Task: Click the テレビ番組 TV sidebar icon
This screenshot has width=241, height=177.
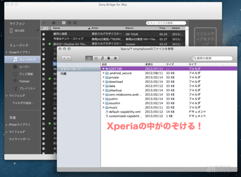Action: coord(15,74)
